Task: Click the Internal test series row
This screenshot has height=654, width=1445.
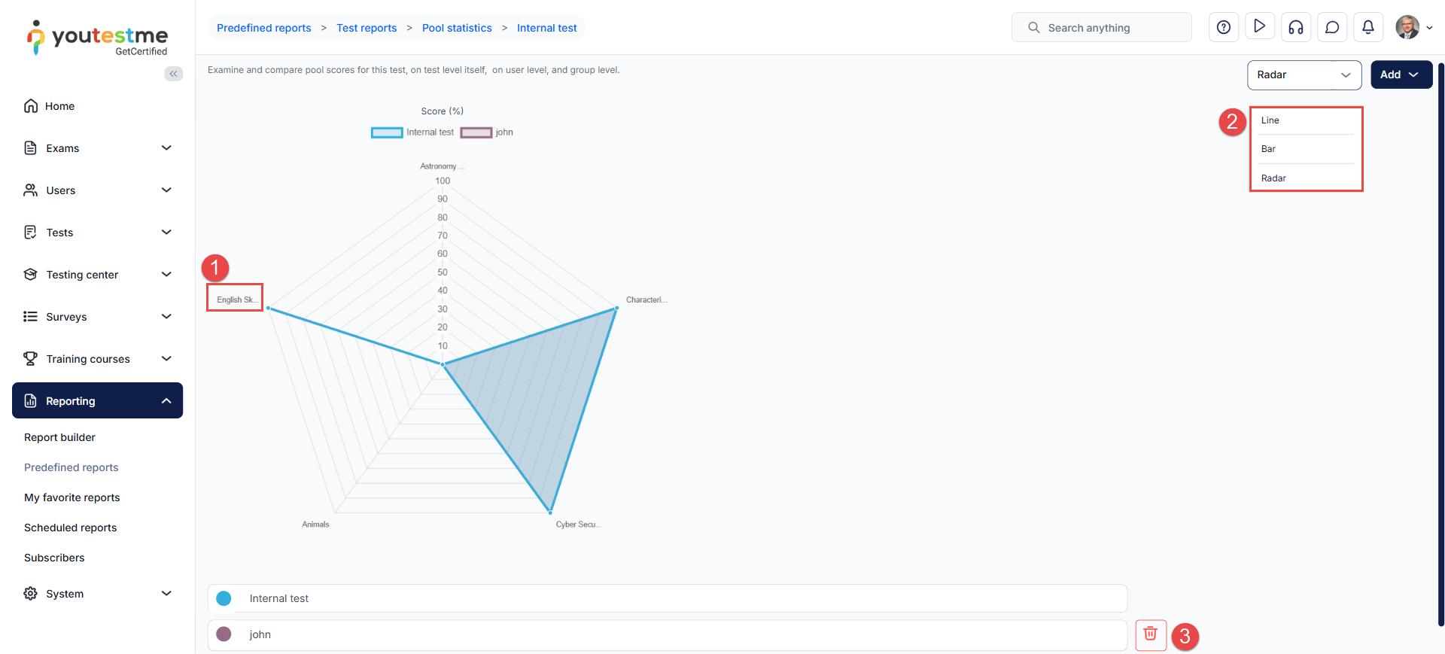Action: 668,598
